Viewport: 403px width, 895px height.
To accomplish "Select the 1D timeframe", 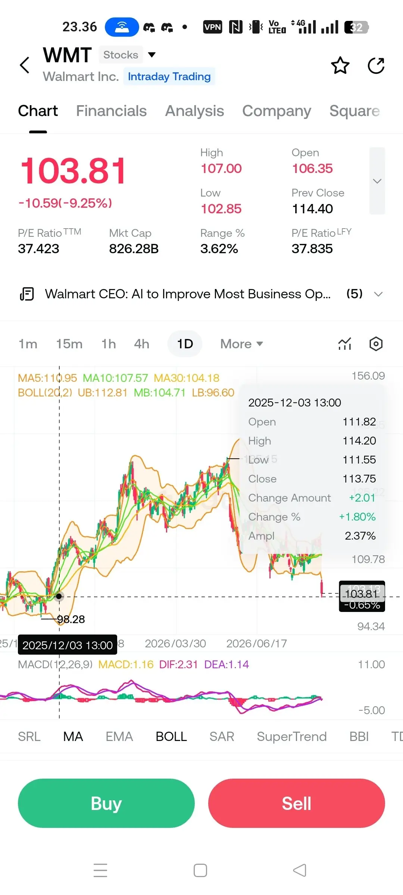I will [185, 343].
